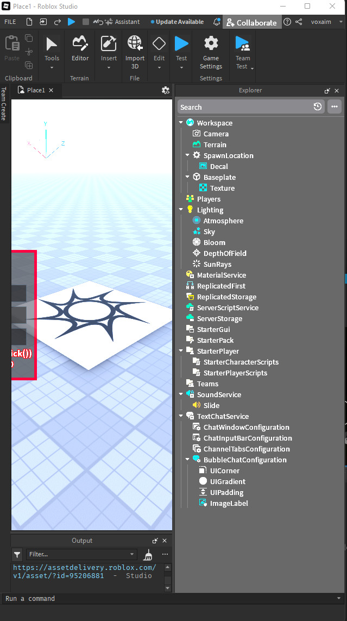Collapse the StarterPlayer node
The image size is (347, 621).
pos(181,351)
